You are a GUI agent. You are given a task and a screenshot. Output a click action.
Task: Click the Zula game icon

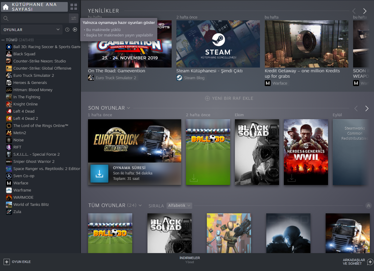coord(9,212)
